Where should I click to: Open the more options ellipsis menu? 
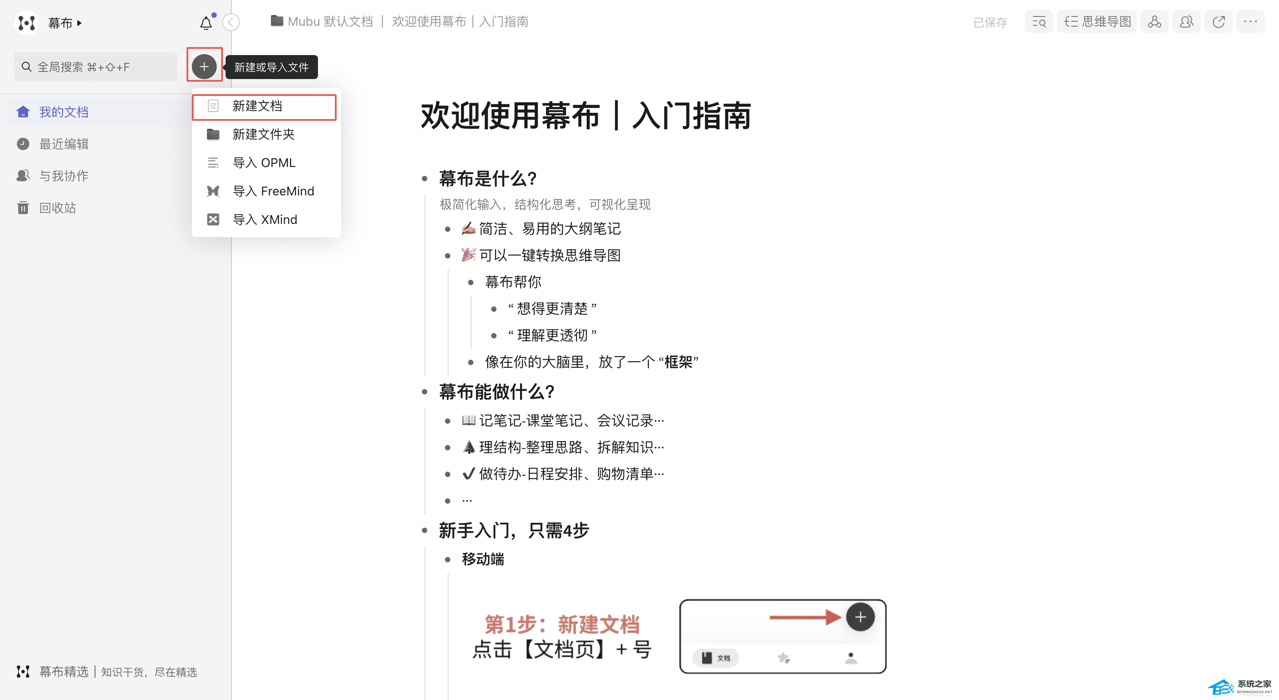pos(1250,22)
